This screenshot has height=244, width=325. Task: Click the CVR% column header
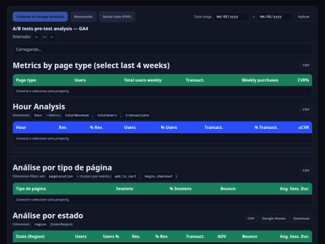pyautogui.click(x=303, y=80)
